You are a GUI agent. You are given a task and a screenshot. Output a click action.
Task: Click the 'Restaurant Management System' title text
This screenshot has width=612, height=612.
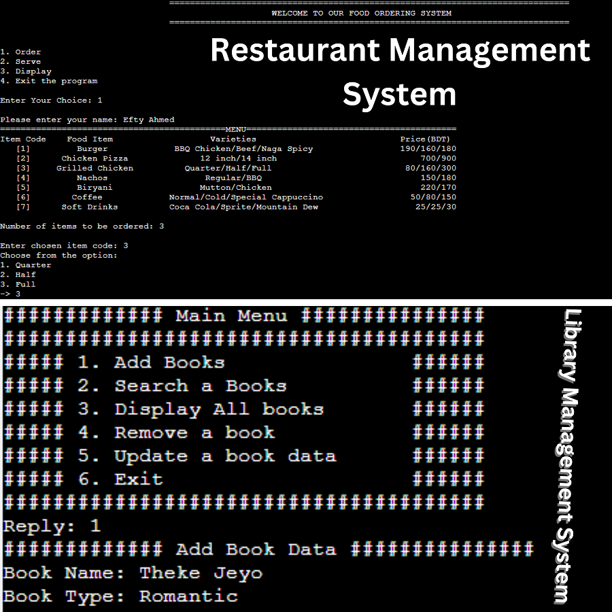pyautogui.click(x=400, y=71)
